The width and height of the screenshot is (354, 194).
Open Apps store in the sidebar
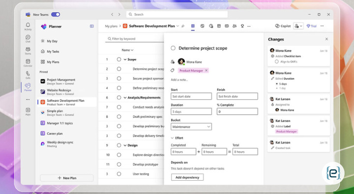[x=28, y=111]
